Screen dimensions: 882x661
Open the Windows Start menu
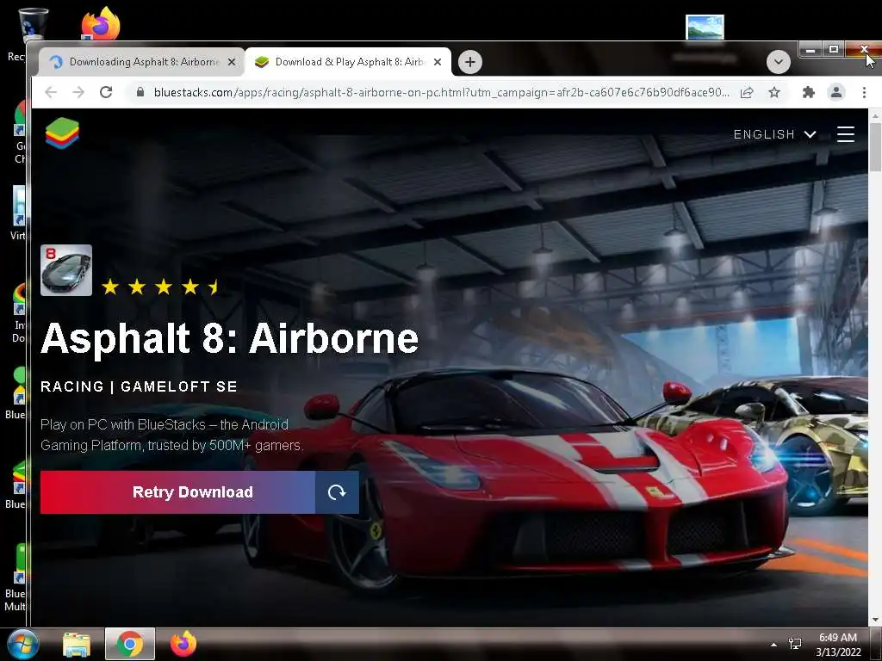click(22, 644)
